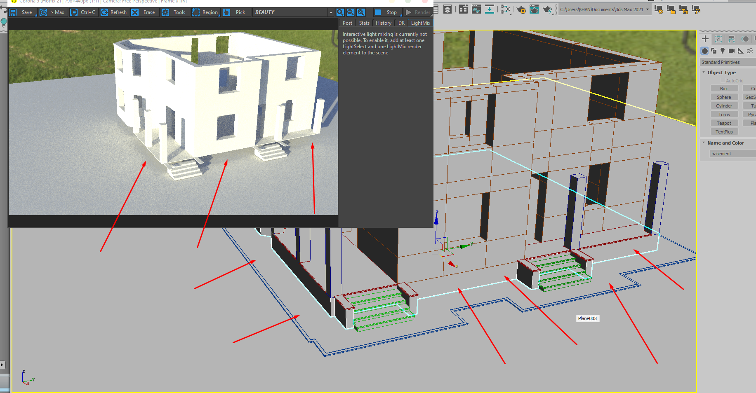The image size is (756, 393).
Task: Click the create default project structure icon
Action: [683, 9]
